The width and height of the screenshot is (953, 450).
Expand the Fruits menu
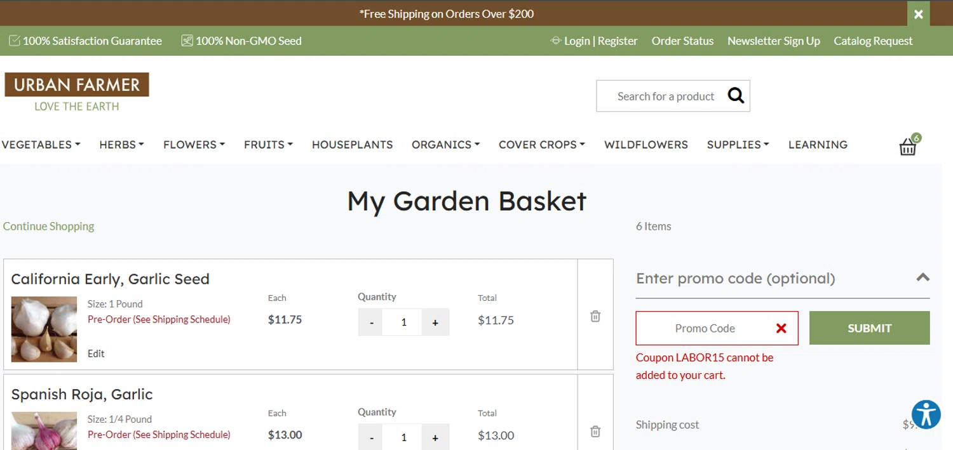[x=268, y=145]
